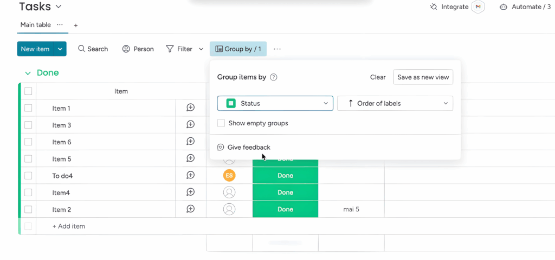Viewport: 555px width, 260px height.
Task: Click the help icon beside Group items by
Action: tap(273, 77)
